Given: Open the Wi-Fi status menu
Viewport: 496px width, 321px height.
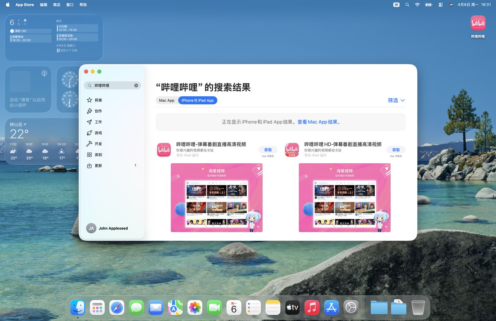Looking at the screenshot, I should (417, 5).
